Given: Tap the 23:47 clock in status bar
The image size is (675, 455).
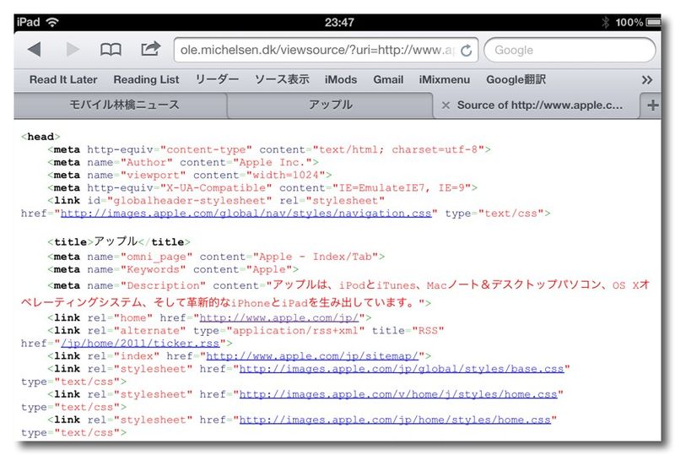Looking at the screenshot, I should (339, 22).
